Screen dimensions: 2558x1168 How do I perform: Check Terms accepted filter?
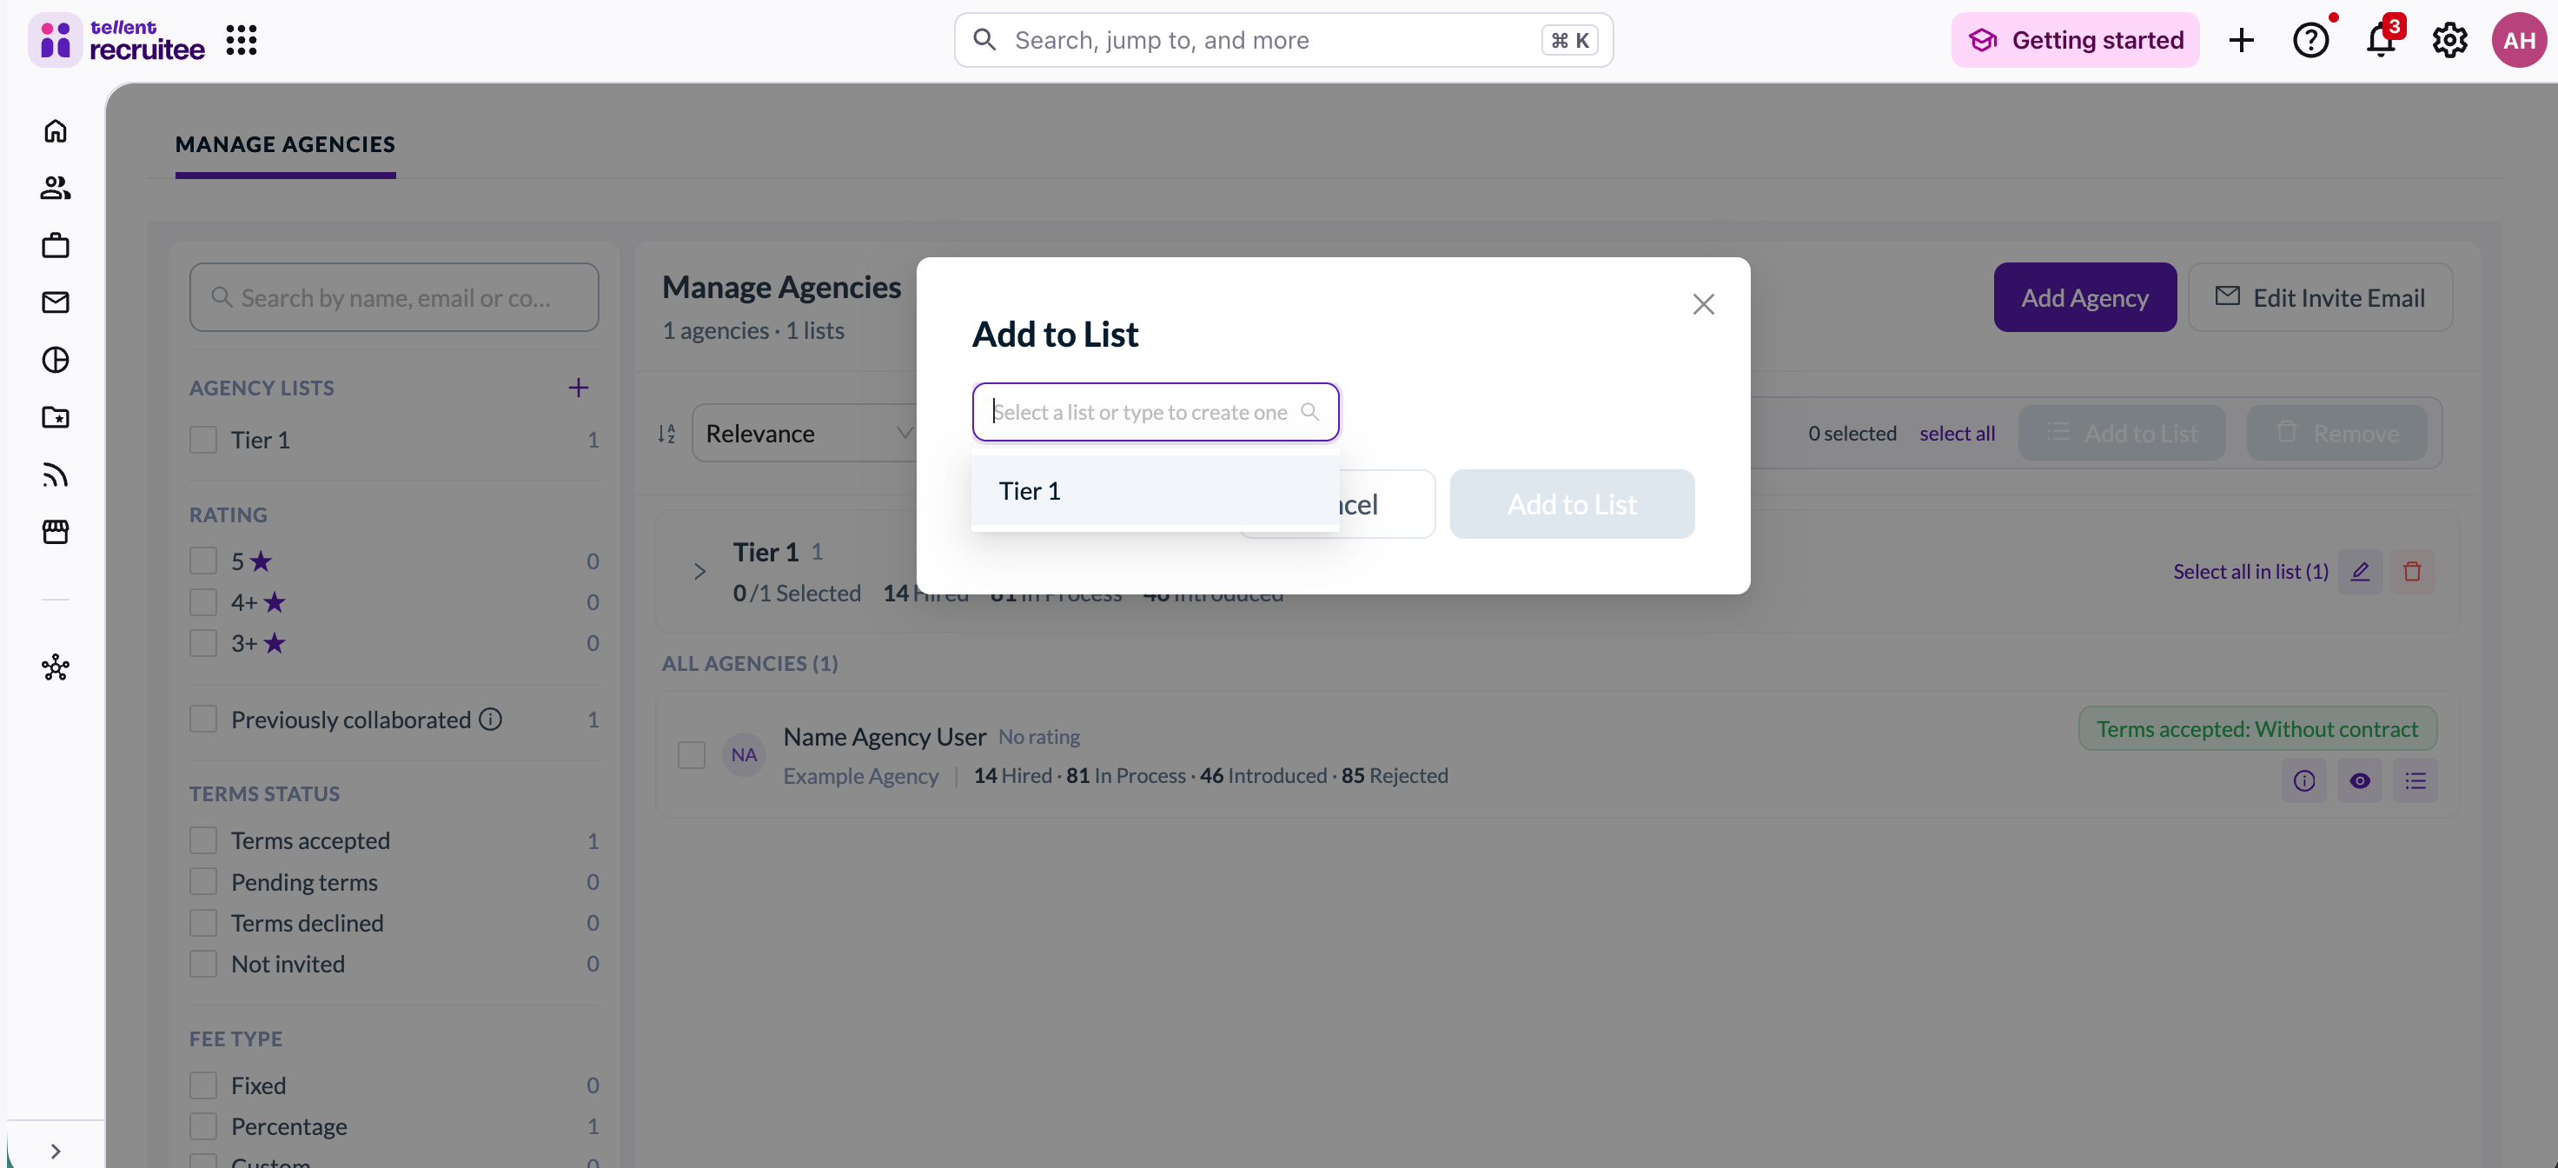(203, 840)
